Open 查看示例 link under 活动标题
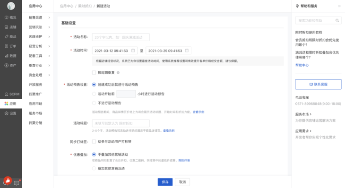345x188 pixels. pyautogui.click(x=169, y=131)
